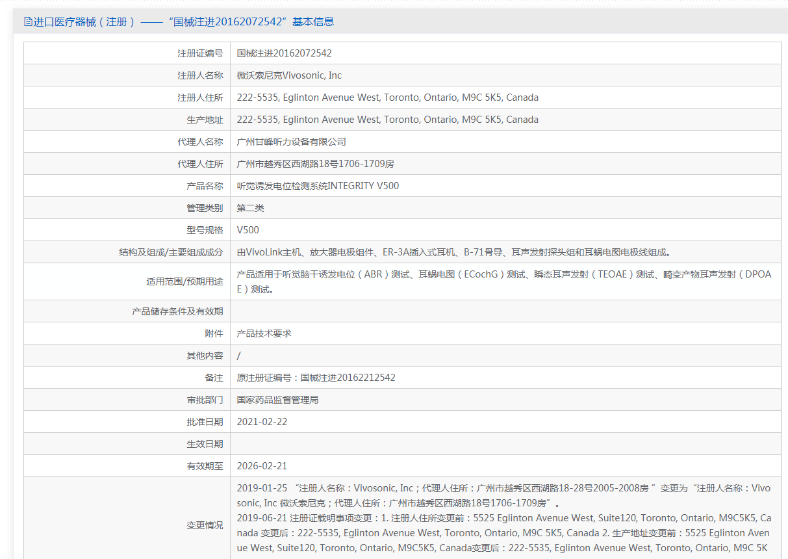This screenshot has height=559, width=788.
Task: Click the 备注 label
Action: tap(214, 378)
